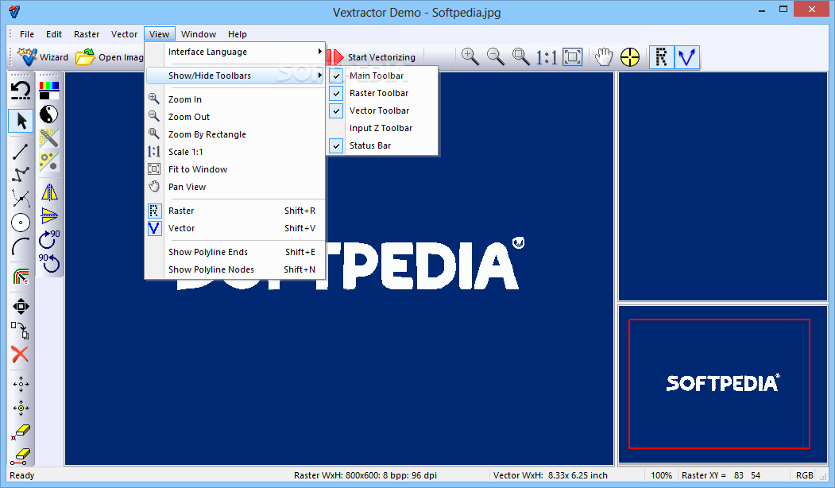Open the Raster menu
Image resolution: width=835 pixels, height=488 pixels.
(x=87, y=34)
